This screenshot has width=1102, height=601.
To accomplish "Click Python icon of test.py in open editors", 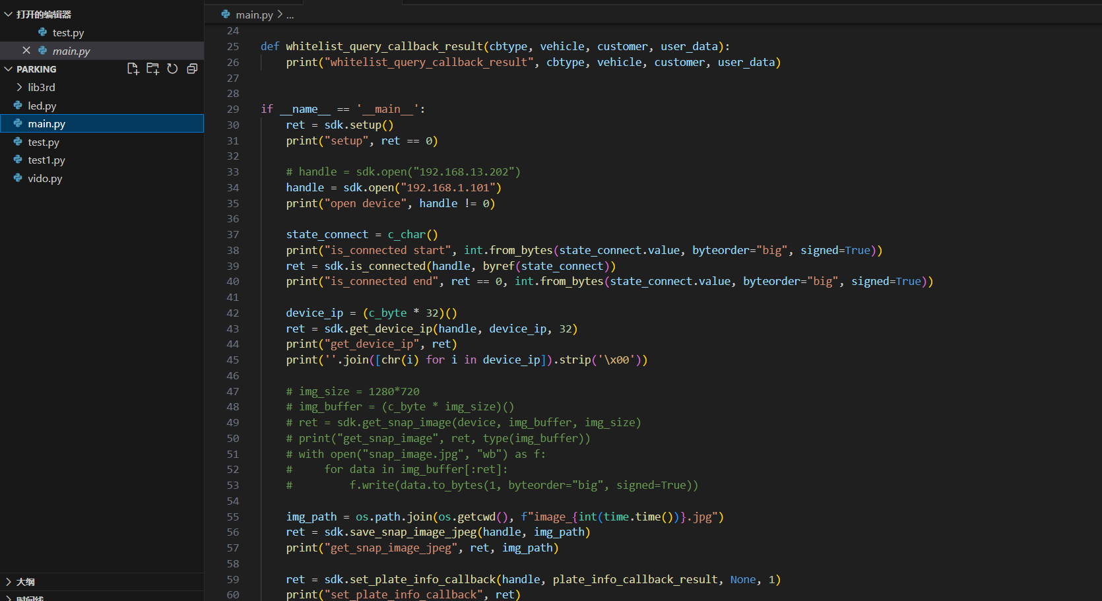I will coord(43,32).
